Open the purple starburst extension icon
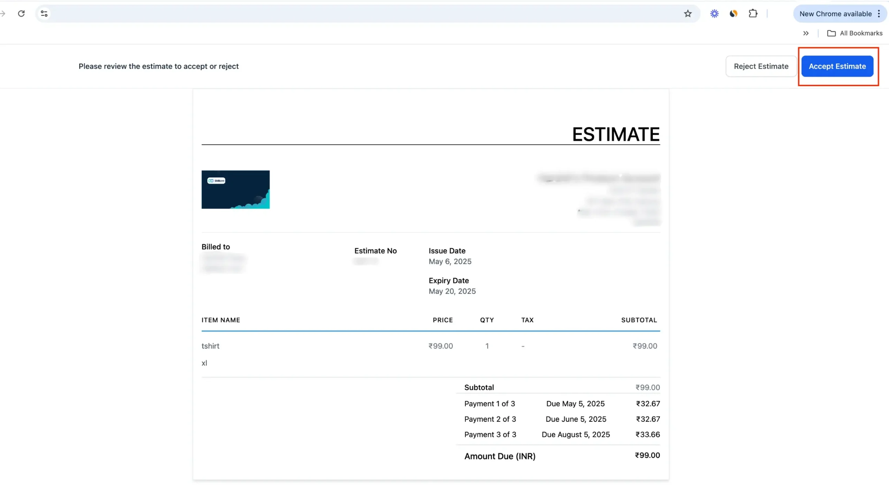 (x=714, y=14)
